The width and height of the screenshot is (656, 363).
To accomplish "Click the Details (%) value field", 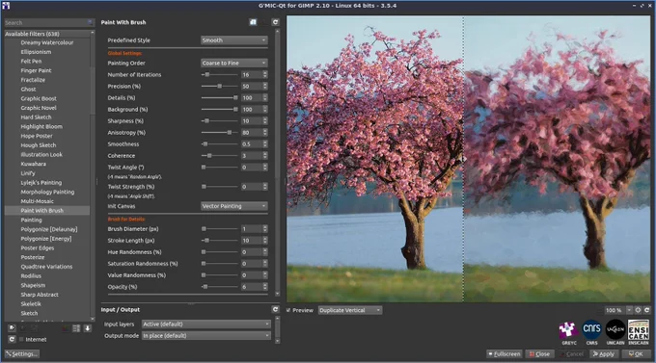I will pyautogui.click(x=252, y=98).
